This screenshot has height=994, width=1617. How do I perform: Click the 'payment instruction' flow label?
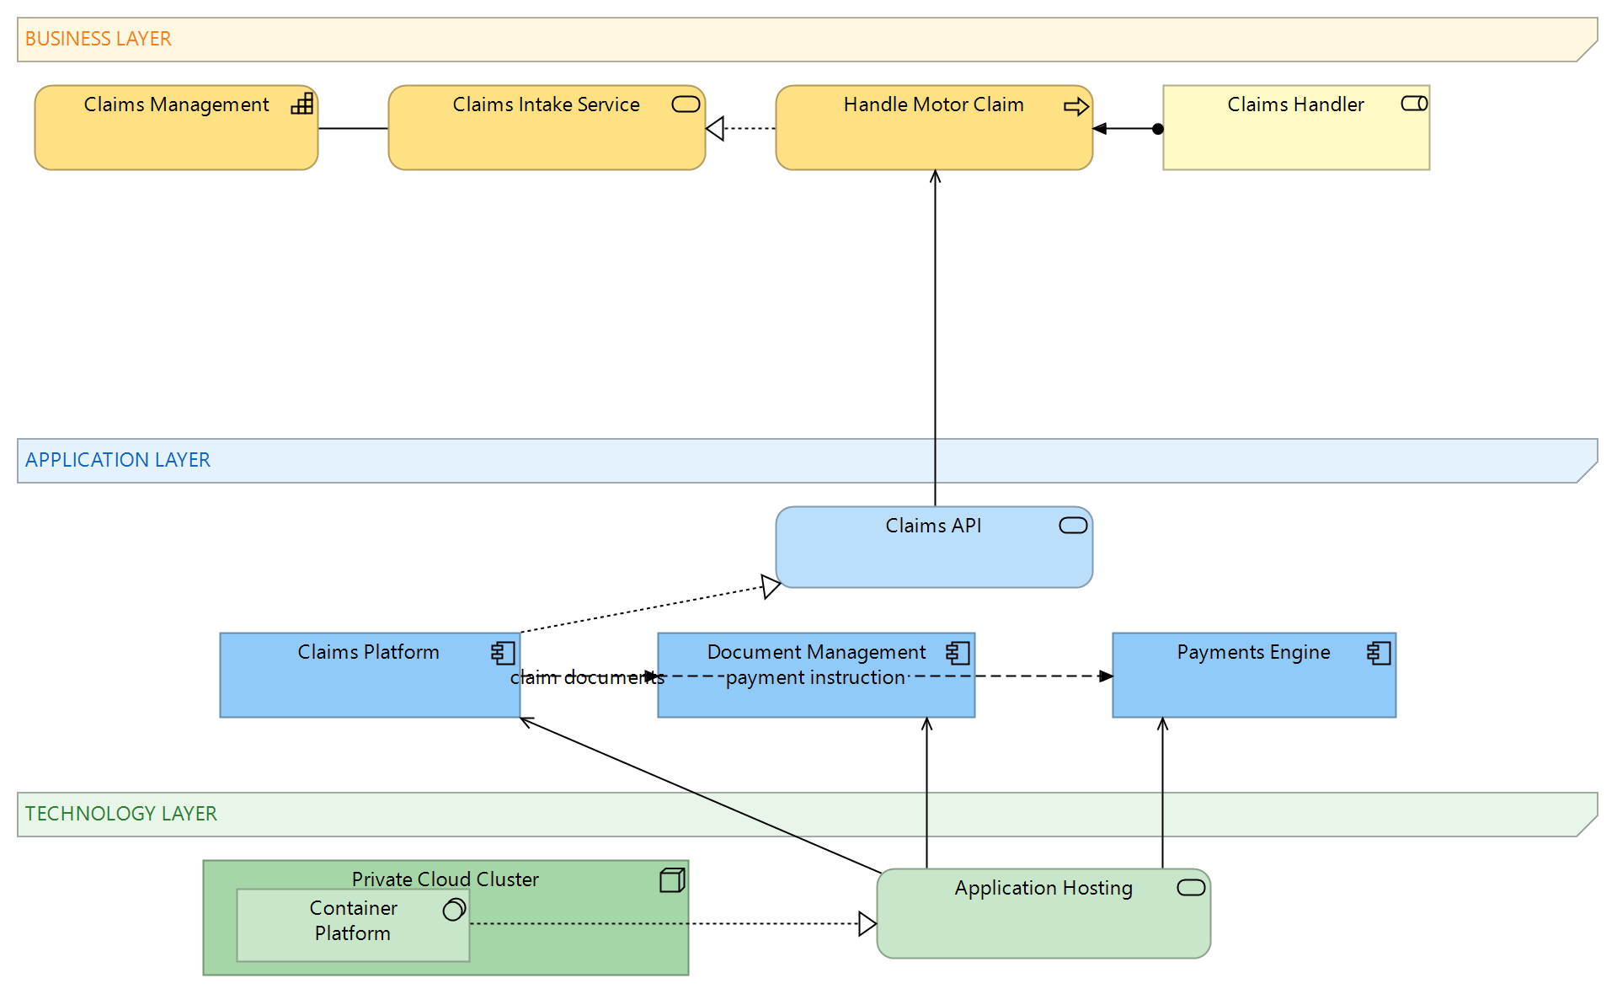point(815,677)
